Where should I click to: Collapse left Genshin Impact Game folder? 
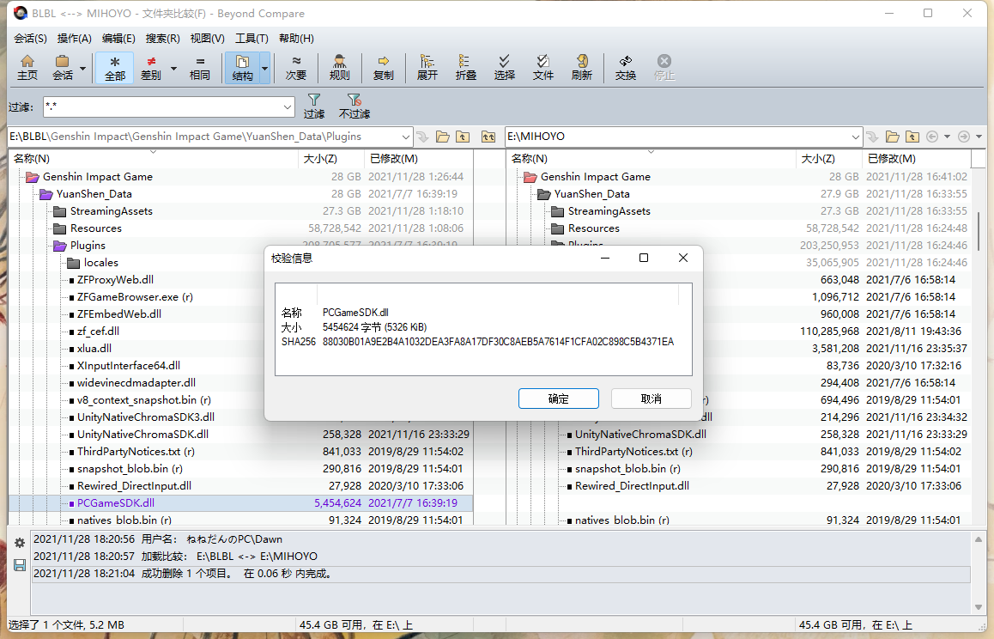[x=33, y=177]
